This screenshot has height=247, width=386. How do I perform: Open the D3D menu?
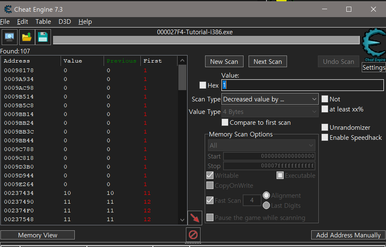(x=65, y=22)
